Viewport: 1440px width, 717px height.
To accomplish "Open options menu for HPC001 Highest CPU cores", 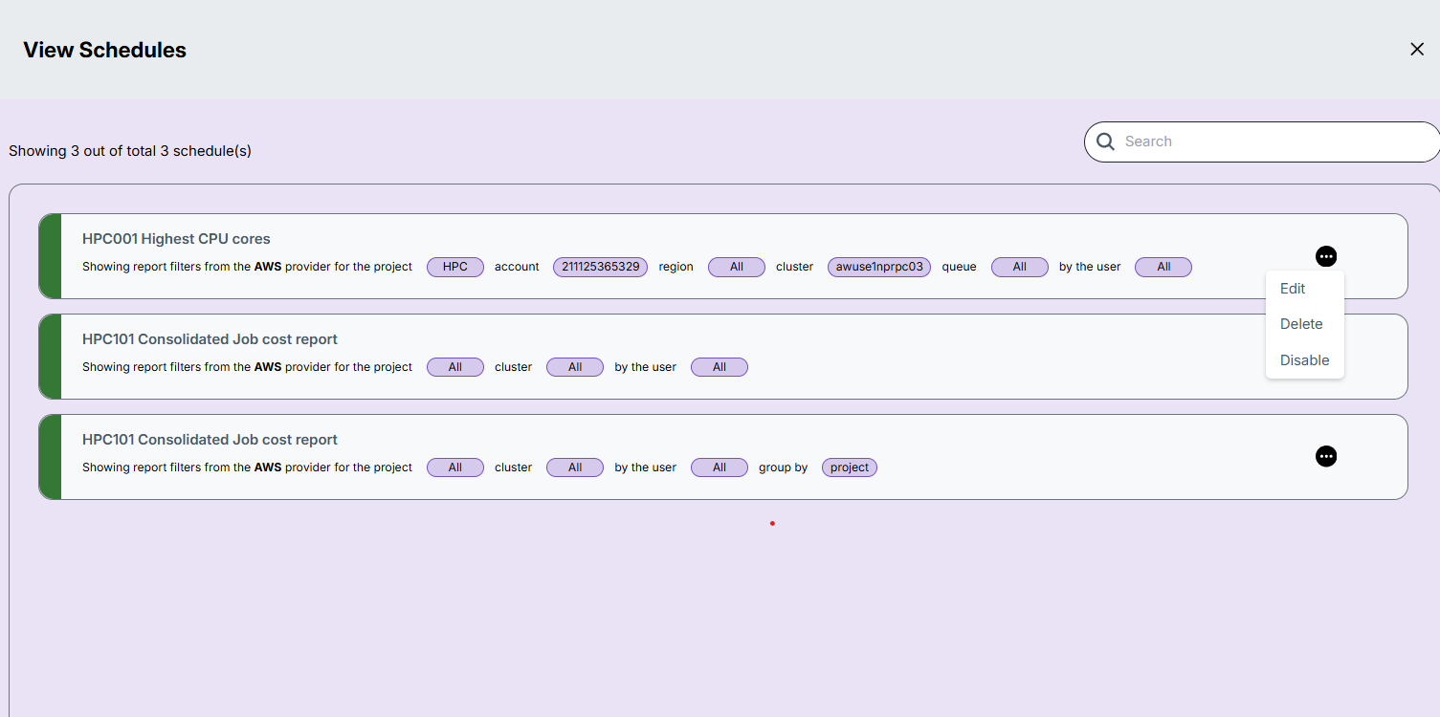I will coord(1326,256).
